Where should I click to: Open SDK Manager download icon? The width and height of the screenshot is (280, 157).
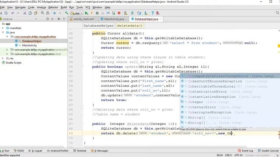click(x=146, y=13)
